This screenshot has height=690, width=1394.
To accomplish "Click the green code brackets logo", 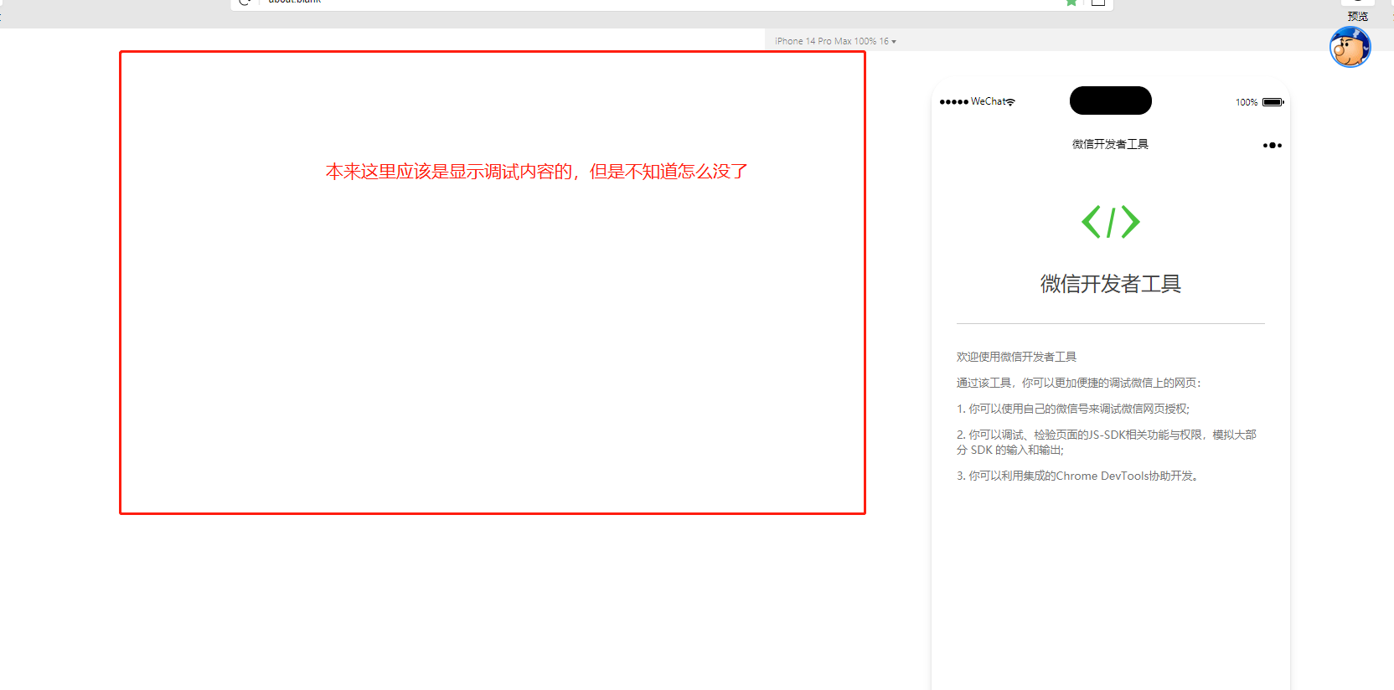I will click(x=1111, y=222).
